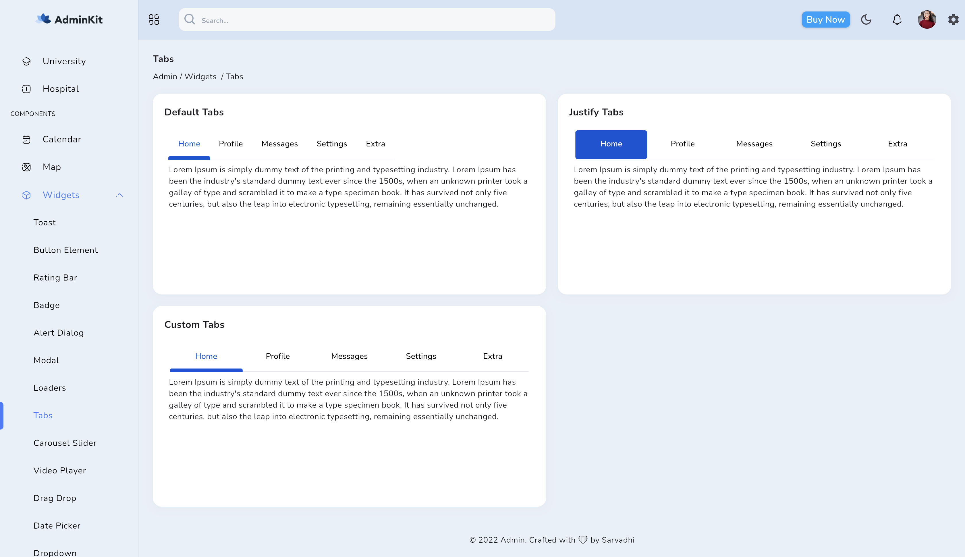Toggle dark mode with the moon icon
965x557 pixels.
coord(866,20)
